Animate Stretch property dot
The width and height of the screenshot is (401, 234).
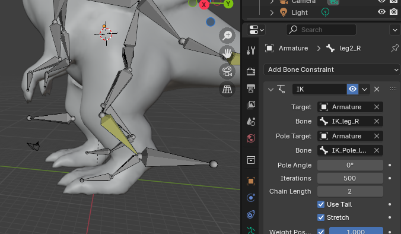point(390,217)
